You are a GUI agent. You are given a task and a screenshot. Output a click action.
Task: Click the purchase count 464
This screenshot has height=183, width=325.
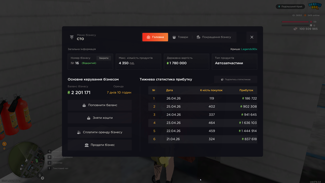point(212,123)
